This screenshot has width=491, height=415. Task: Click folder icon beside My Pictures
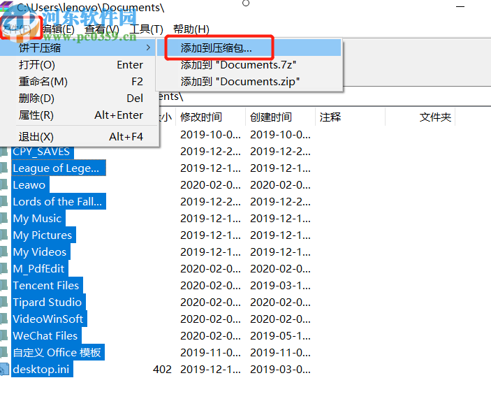click(x=4, y=235)
